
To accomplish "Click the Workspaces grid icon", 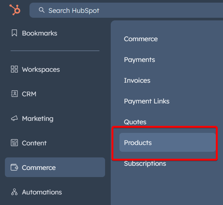I will pos(14,69).
